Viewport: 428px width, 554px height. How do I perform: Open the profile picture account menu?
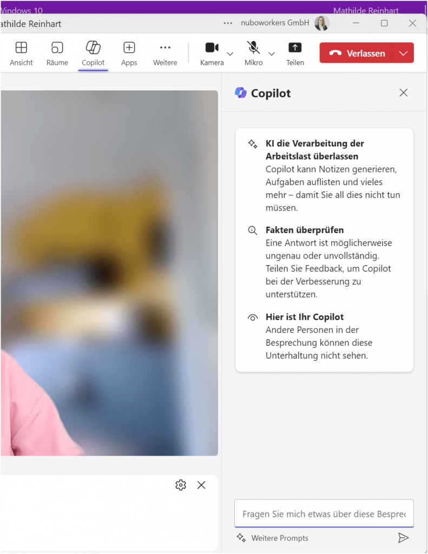(321, 23)
